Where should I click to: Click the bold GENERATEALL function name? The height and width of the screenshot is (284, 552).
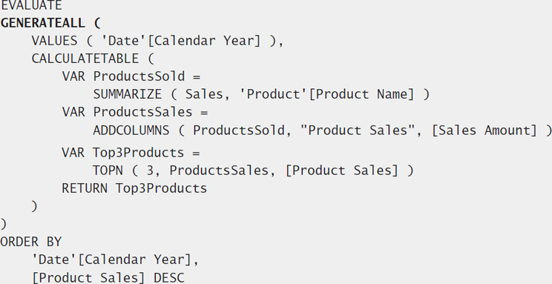click(x=42, y=23)
